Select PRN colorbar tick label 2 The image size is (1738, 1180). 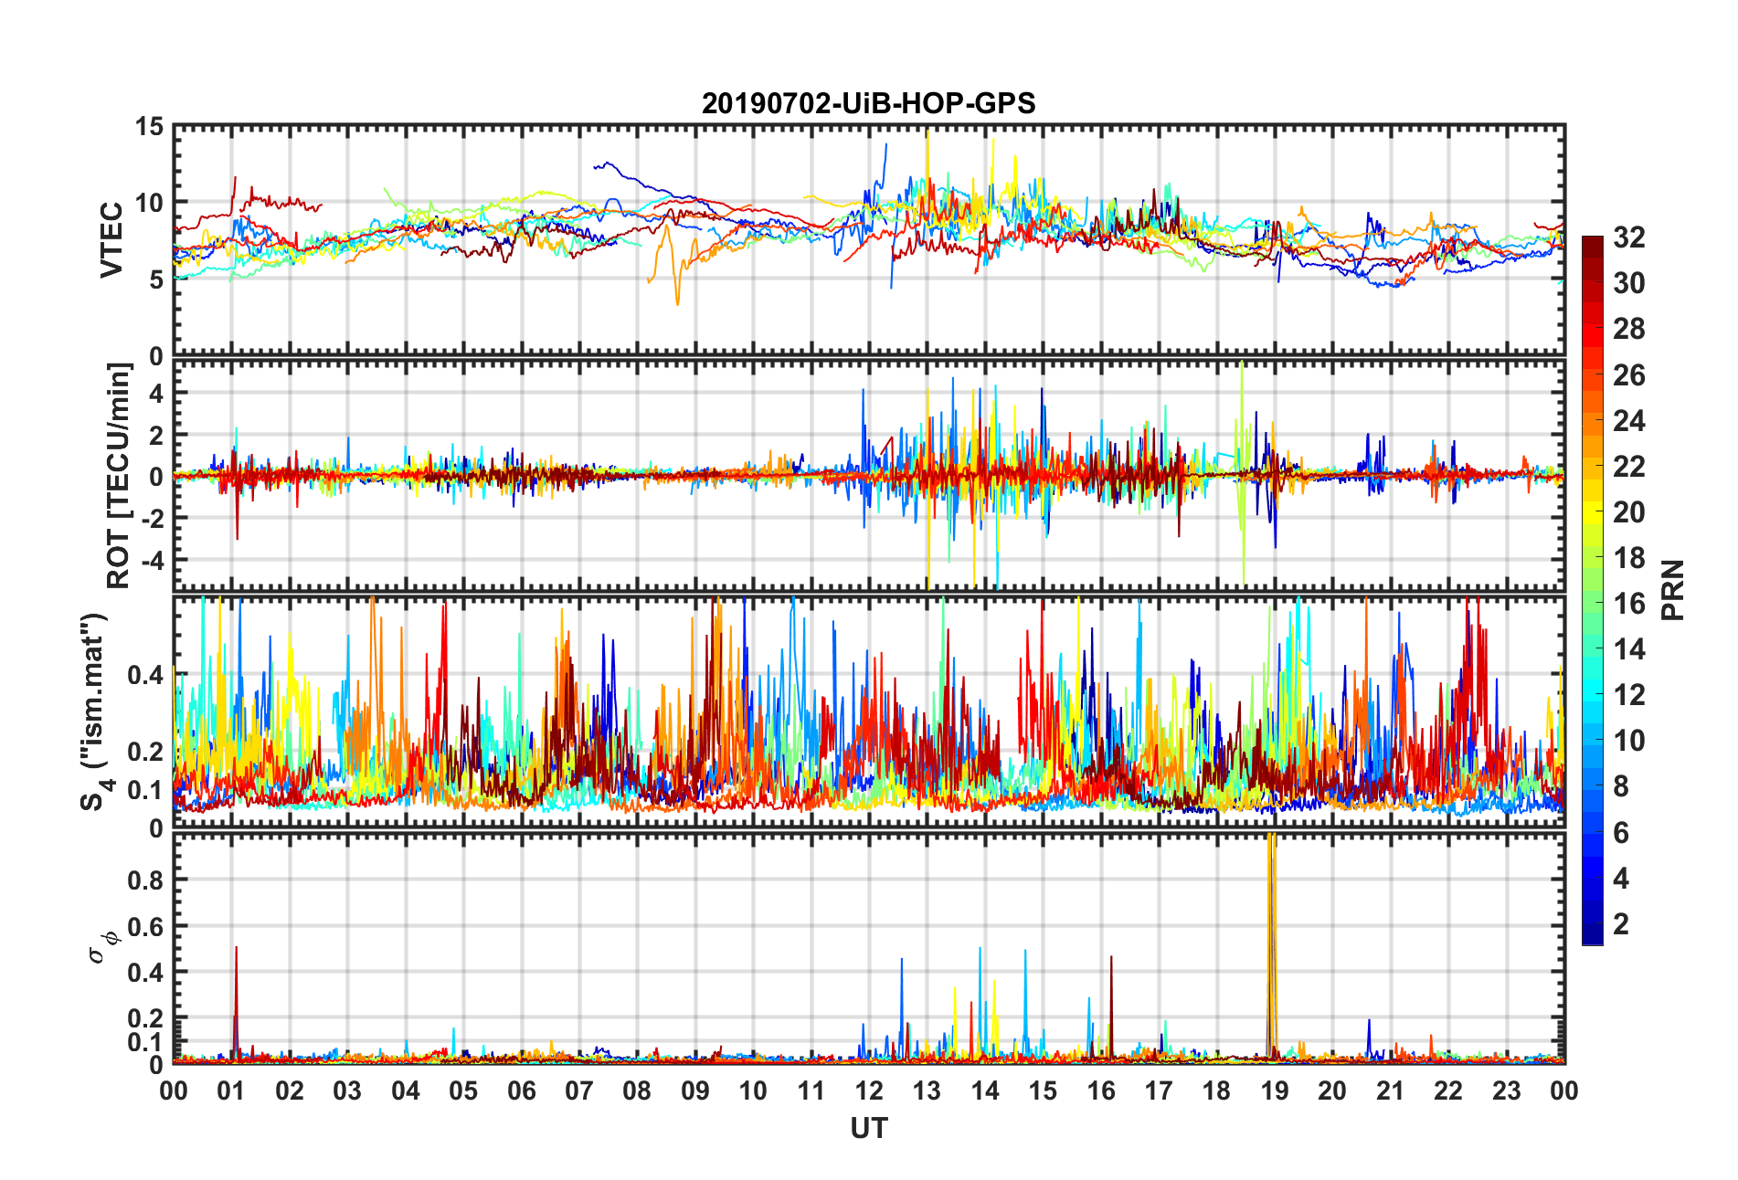(x=1621, y=924)
